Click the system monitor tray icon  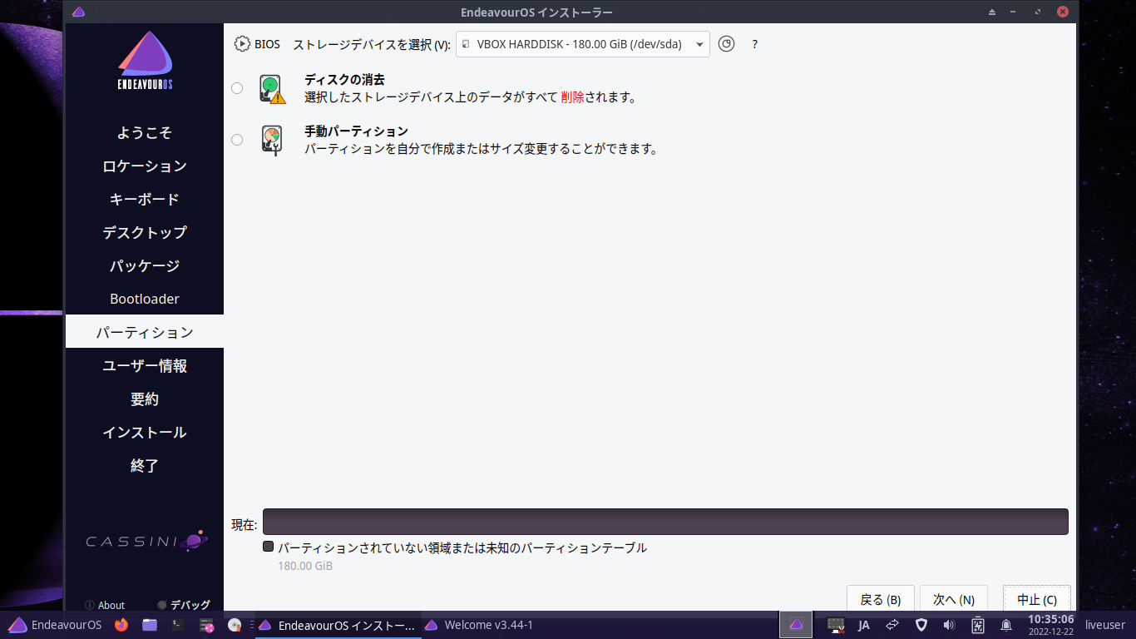(x=836, y=625)
